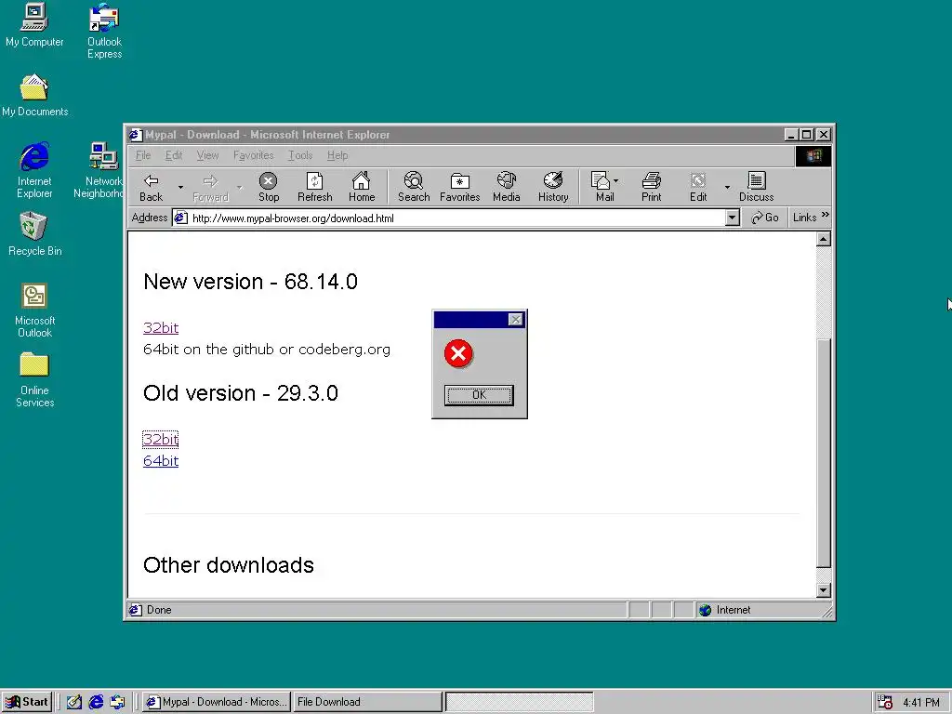The image size is (952, 714).
Task: Click the 'Done' status bar text
Action: [x=159, y=610]
